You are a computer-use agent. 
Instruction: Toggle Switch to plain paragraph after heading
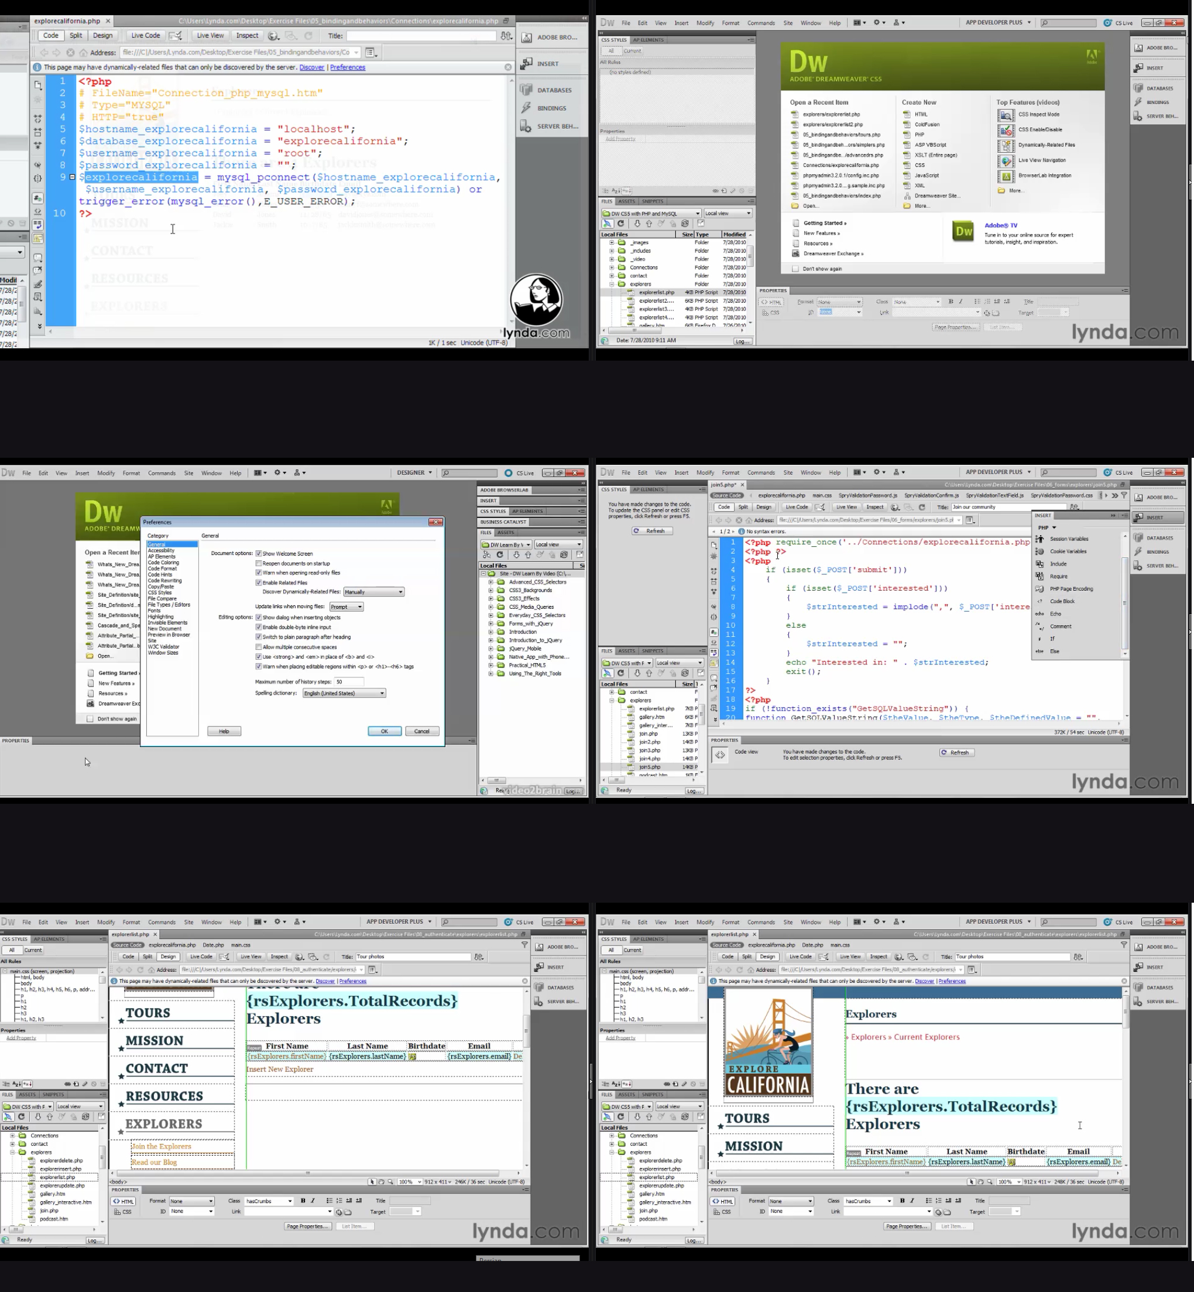pos(259,636)
